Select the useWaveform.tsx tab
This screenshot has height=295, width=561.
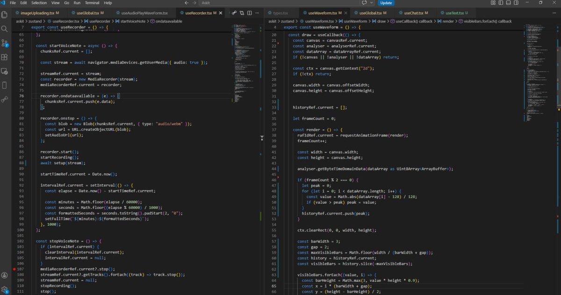325,13
